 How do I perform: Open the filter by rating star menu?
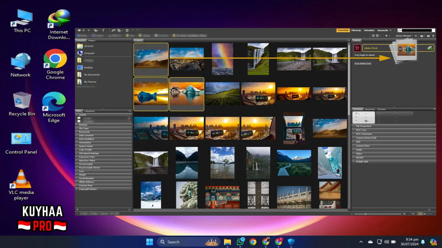click(x=387, y=36)
